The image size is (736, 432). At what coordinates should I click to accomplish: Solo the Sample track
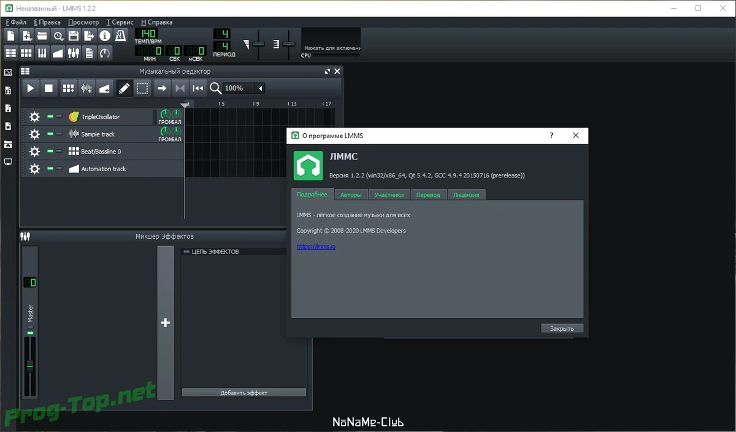click(59, 134)
